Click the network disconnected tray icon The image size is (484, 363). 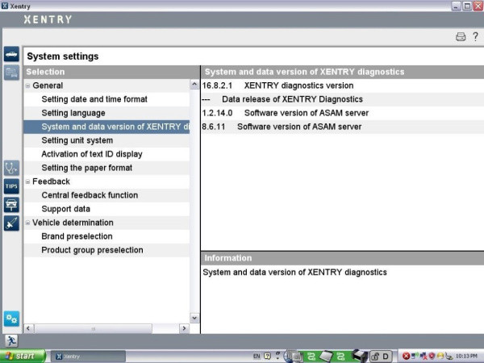pos(423,357)
